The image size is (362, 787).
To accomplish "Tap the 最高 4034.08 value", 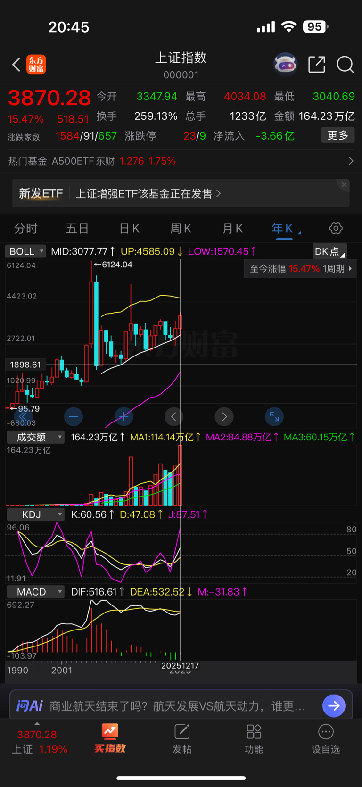I will [x=245, y=97].
